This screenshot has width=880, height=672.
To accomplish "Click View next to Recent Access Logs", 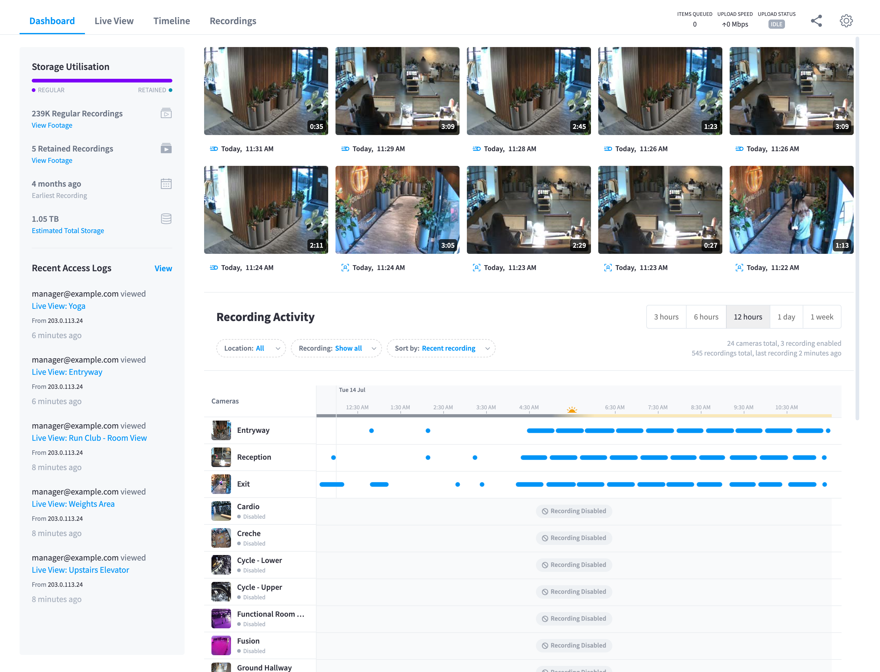I will click(x=163, y=268).
